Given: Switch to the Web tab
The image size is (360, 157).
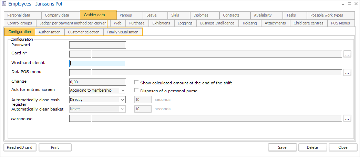Looking at the screenshot, I should 118,23.
